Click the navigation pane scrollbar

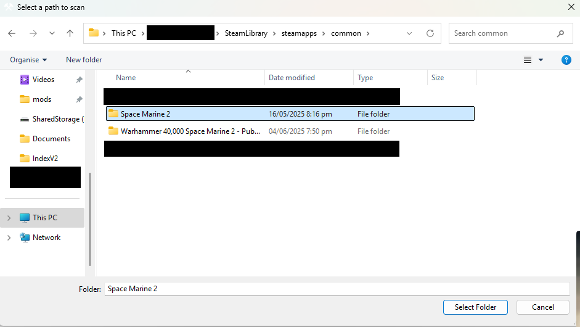[x=90, y=219]
